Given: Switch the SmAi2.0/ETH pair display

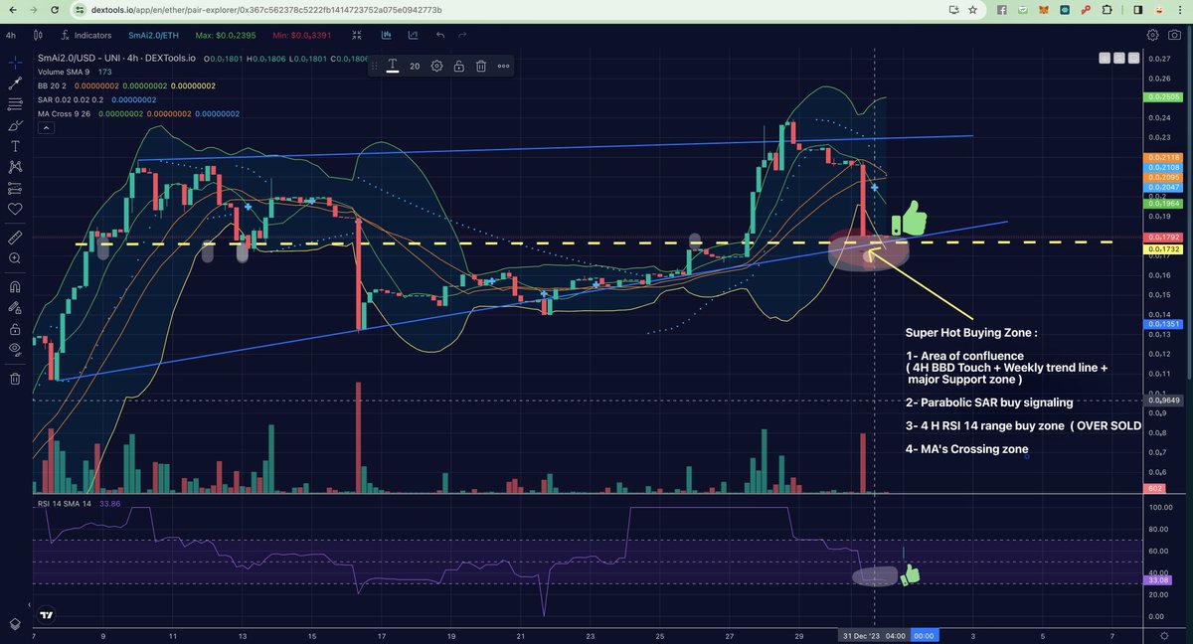Looking at the screenshot, I should click(156, 35).
